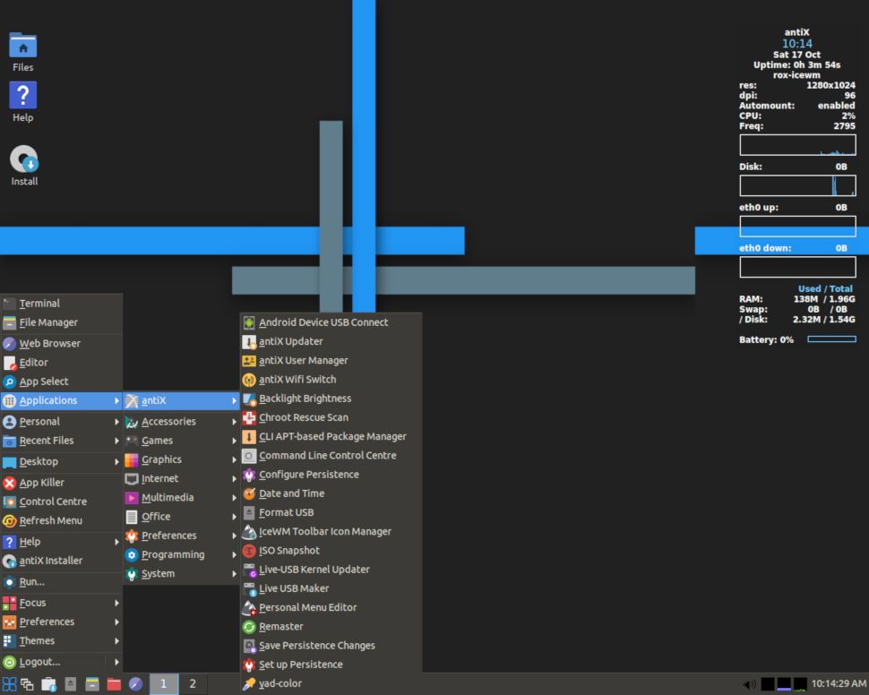Open the red file manager icon in taskbar
This screenshot has width=869, height=695.
[114, 683]
